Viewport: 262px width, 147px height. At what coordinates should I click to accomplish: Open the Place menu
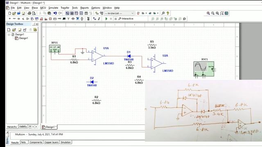tap(34, 8)
